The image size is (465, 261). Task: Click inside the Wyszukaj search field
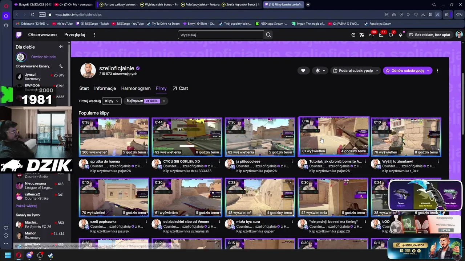pyautogui.click(x=221, y=35)
